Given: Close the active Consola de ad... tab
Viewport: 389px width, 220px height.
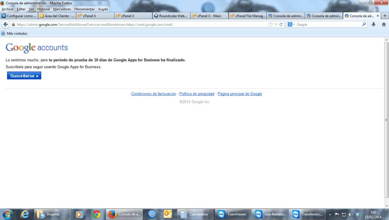Looking at the screenshot, I should tap(378, 16).
